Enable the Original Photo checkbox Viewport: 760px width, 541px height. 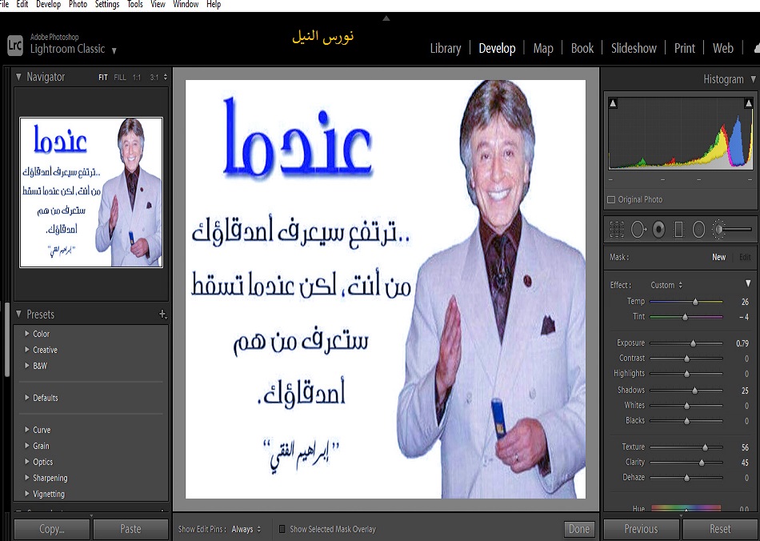612,199
